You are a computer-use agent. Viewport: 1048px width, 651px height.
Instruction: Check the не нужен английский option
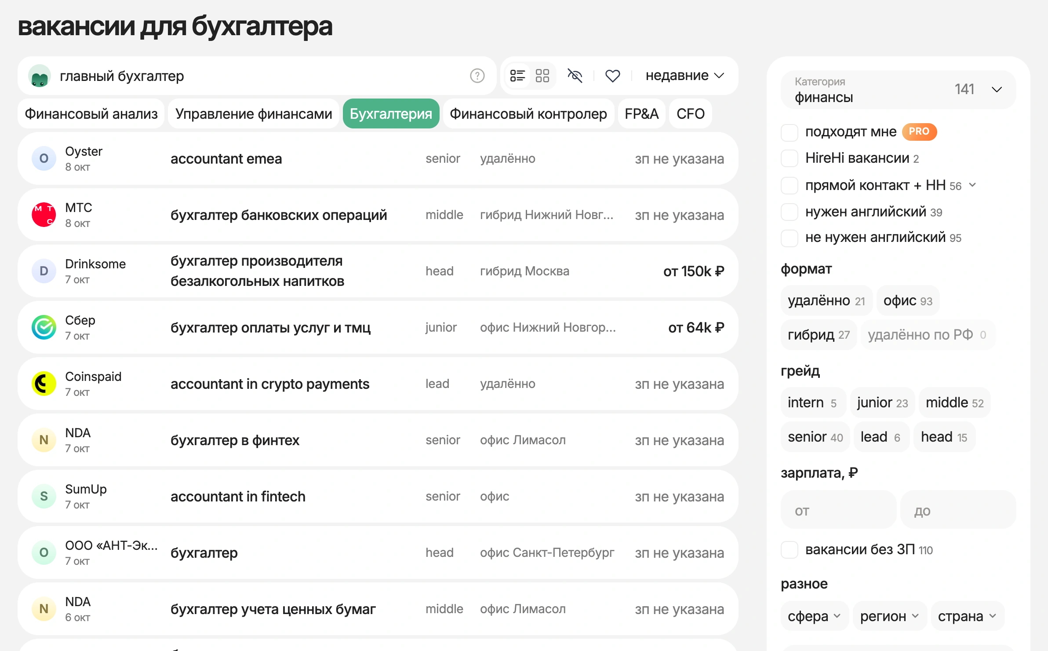point(790,238)
